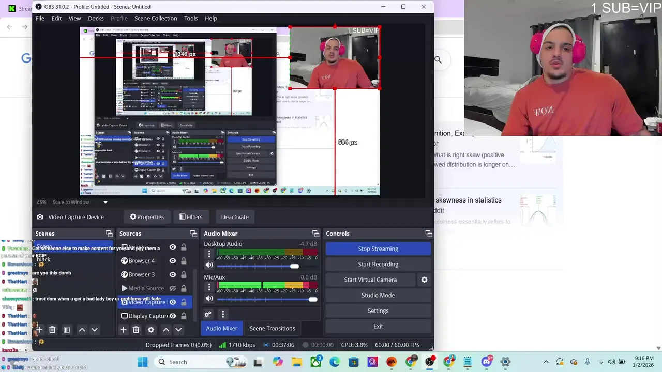This screenshot has width=662, height=372.
Task: Open source properties gear in Sources dock
Action: click(x=151, y=330)
